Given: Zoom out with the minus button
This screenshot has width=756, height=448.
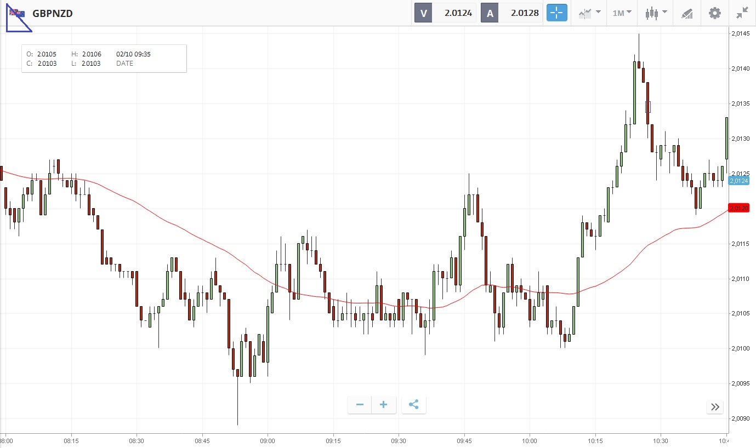Looking at the screenshot, I should (x=360, y=405).
